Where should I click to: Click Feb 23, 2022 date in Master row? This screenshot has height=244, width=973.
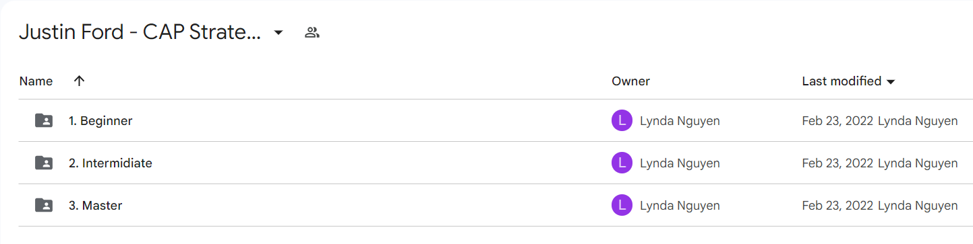pyautogui.click(x=837, y=205)
